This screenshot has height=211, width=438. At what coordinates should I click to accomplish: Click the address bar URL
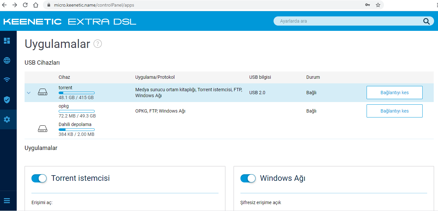[x=94, y=5]
